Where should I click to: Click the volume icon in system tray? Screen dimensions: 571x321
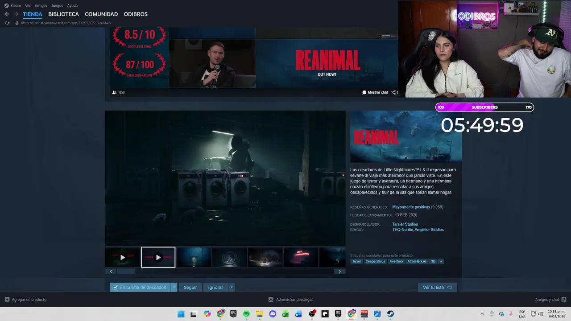[541, 314]
